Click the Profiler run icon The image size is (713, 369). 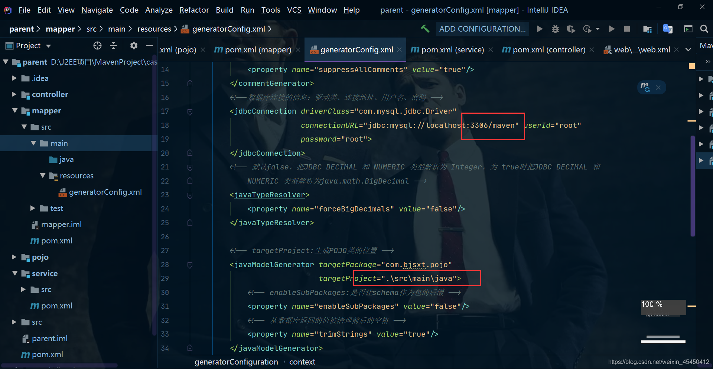click(x=587, y=29)
